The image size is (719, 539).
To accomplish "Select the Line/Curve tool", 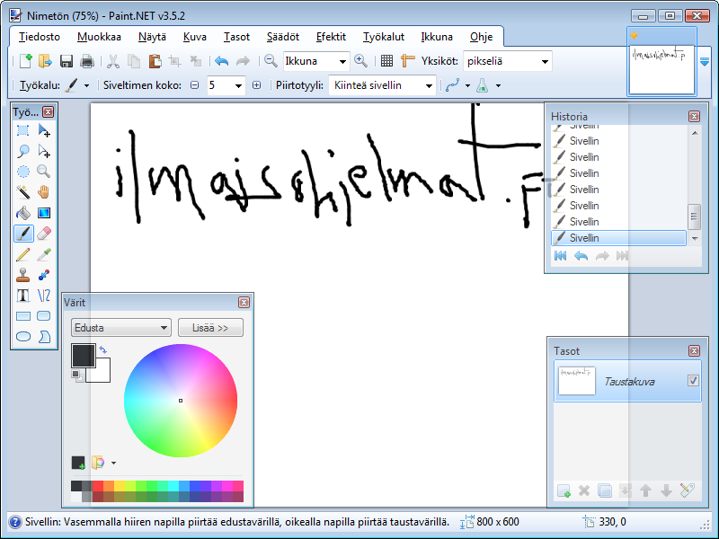I will pyautogui.click(x=44, y=296).
